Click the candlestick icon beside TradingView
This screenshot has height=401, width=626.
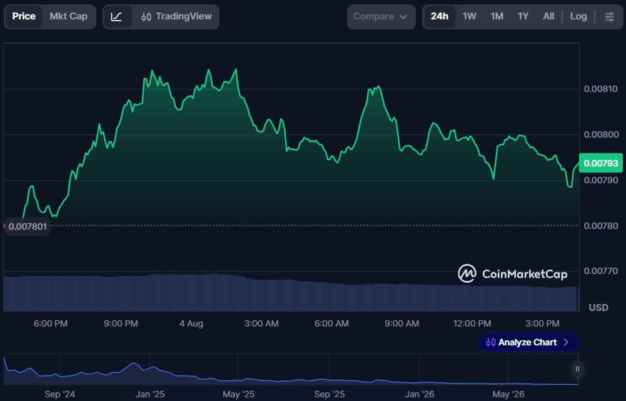point(146,17)
